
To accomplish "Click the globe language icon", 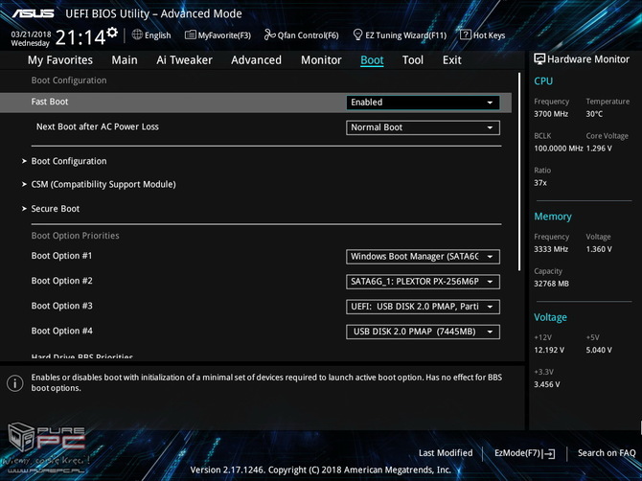I will click(137, 34).
